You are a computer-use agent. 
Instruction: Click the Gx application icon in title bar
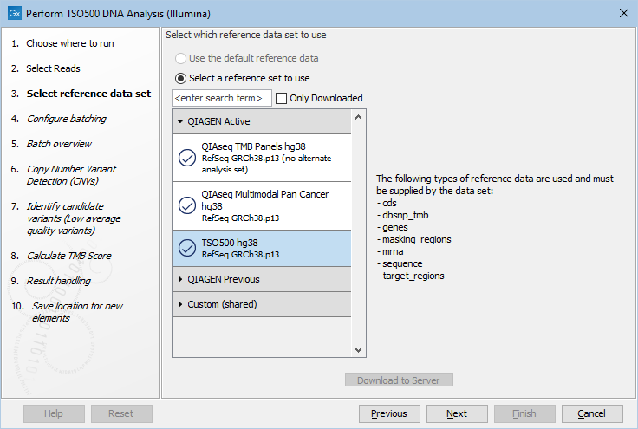[x=12, y=14]
